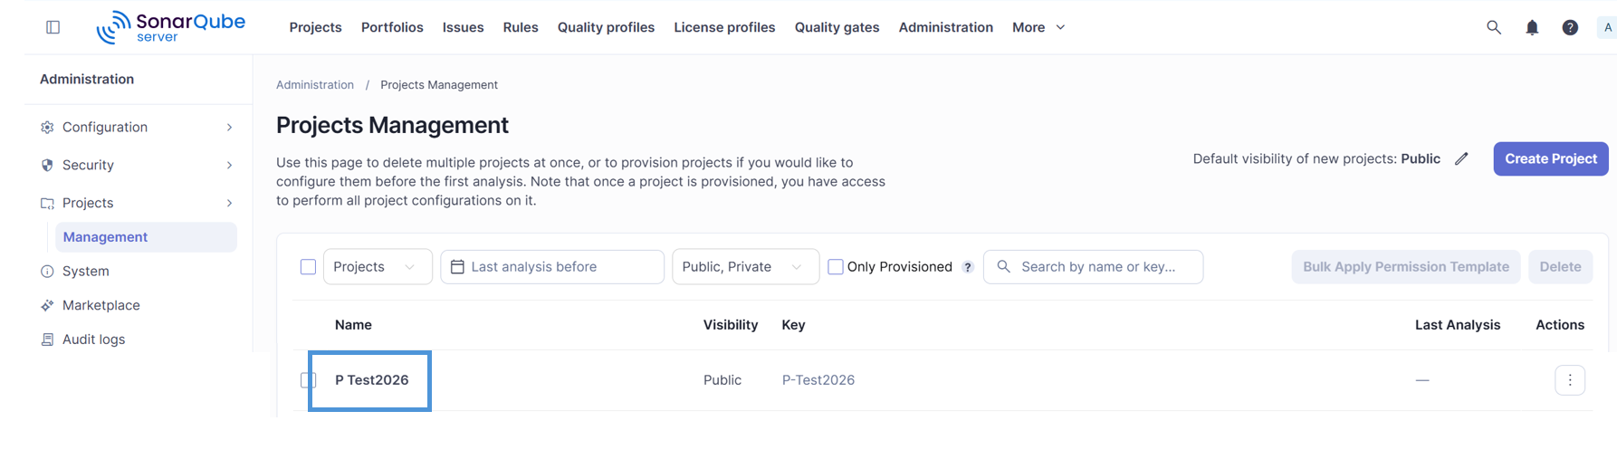Open the actions kebab menu for P Test2026
The width and height of the screenshot is (1617, 459).
[x=1570, y=380]
